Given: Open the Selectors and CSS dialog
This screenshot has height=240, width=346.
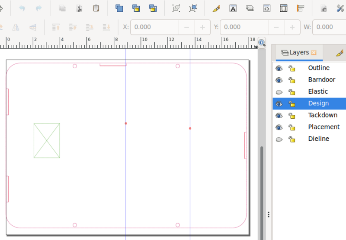Looking at the screenshot, I should (x=283, y=8).
